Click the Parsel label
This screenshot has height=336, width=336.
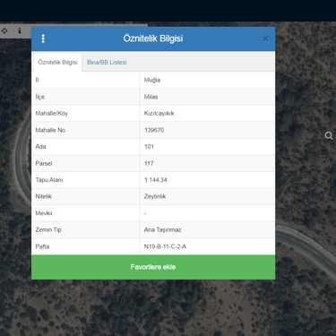(x=44, y=163)
